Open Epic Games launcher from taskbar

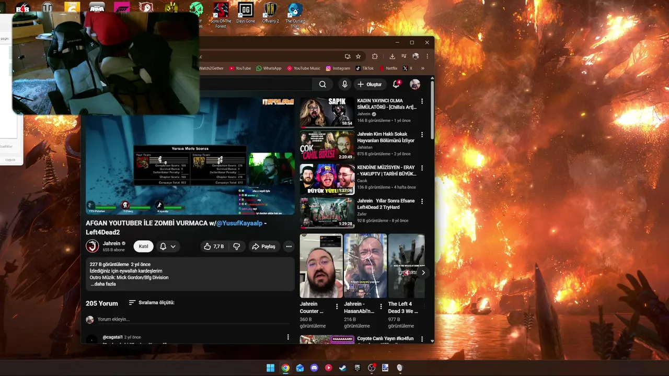click(x=357, y=368)
